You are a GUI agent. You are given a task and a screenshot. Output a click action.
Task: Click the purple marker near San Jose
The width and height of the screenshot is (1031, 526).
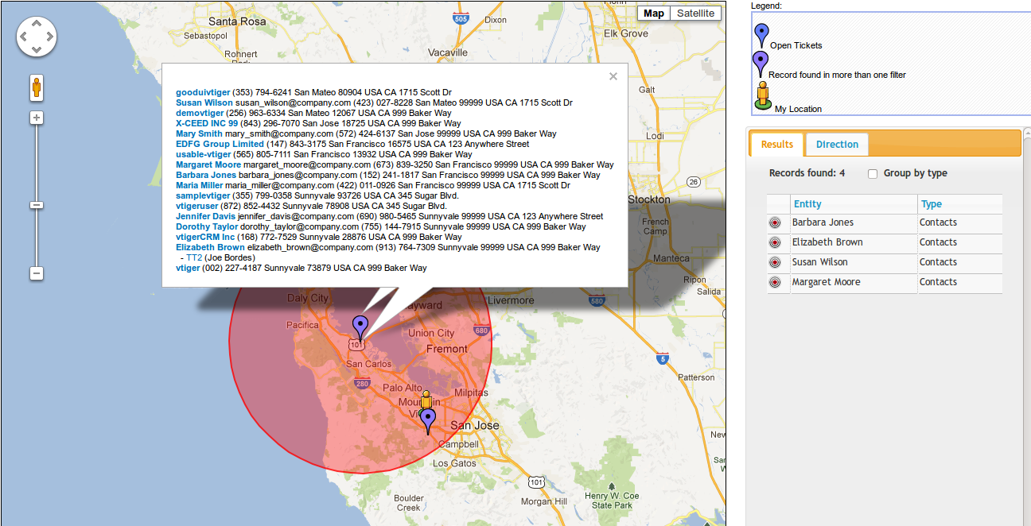[x=428, y=419]
